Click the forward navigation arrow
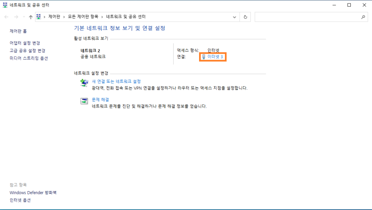This screenshot has height=210, width=372. (16, 17)
